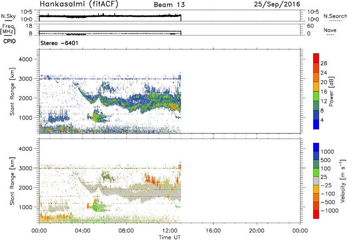The image size is (347, 240).
Task: Select the N.Sky legend label
Action: (8, 16)
